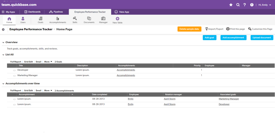Switch to the Dashboards tab
The image size is (275, 133).
[x=32, y=12]
